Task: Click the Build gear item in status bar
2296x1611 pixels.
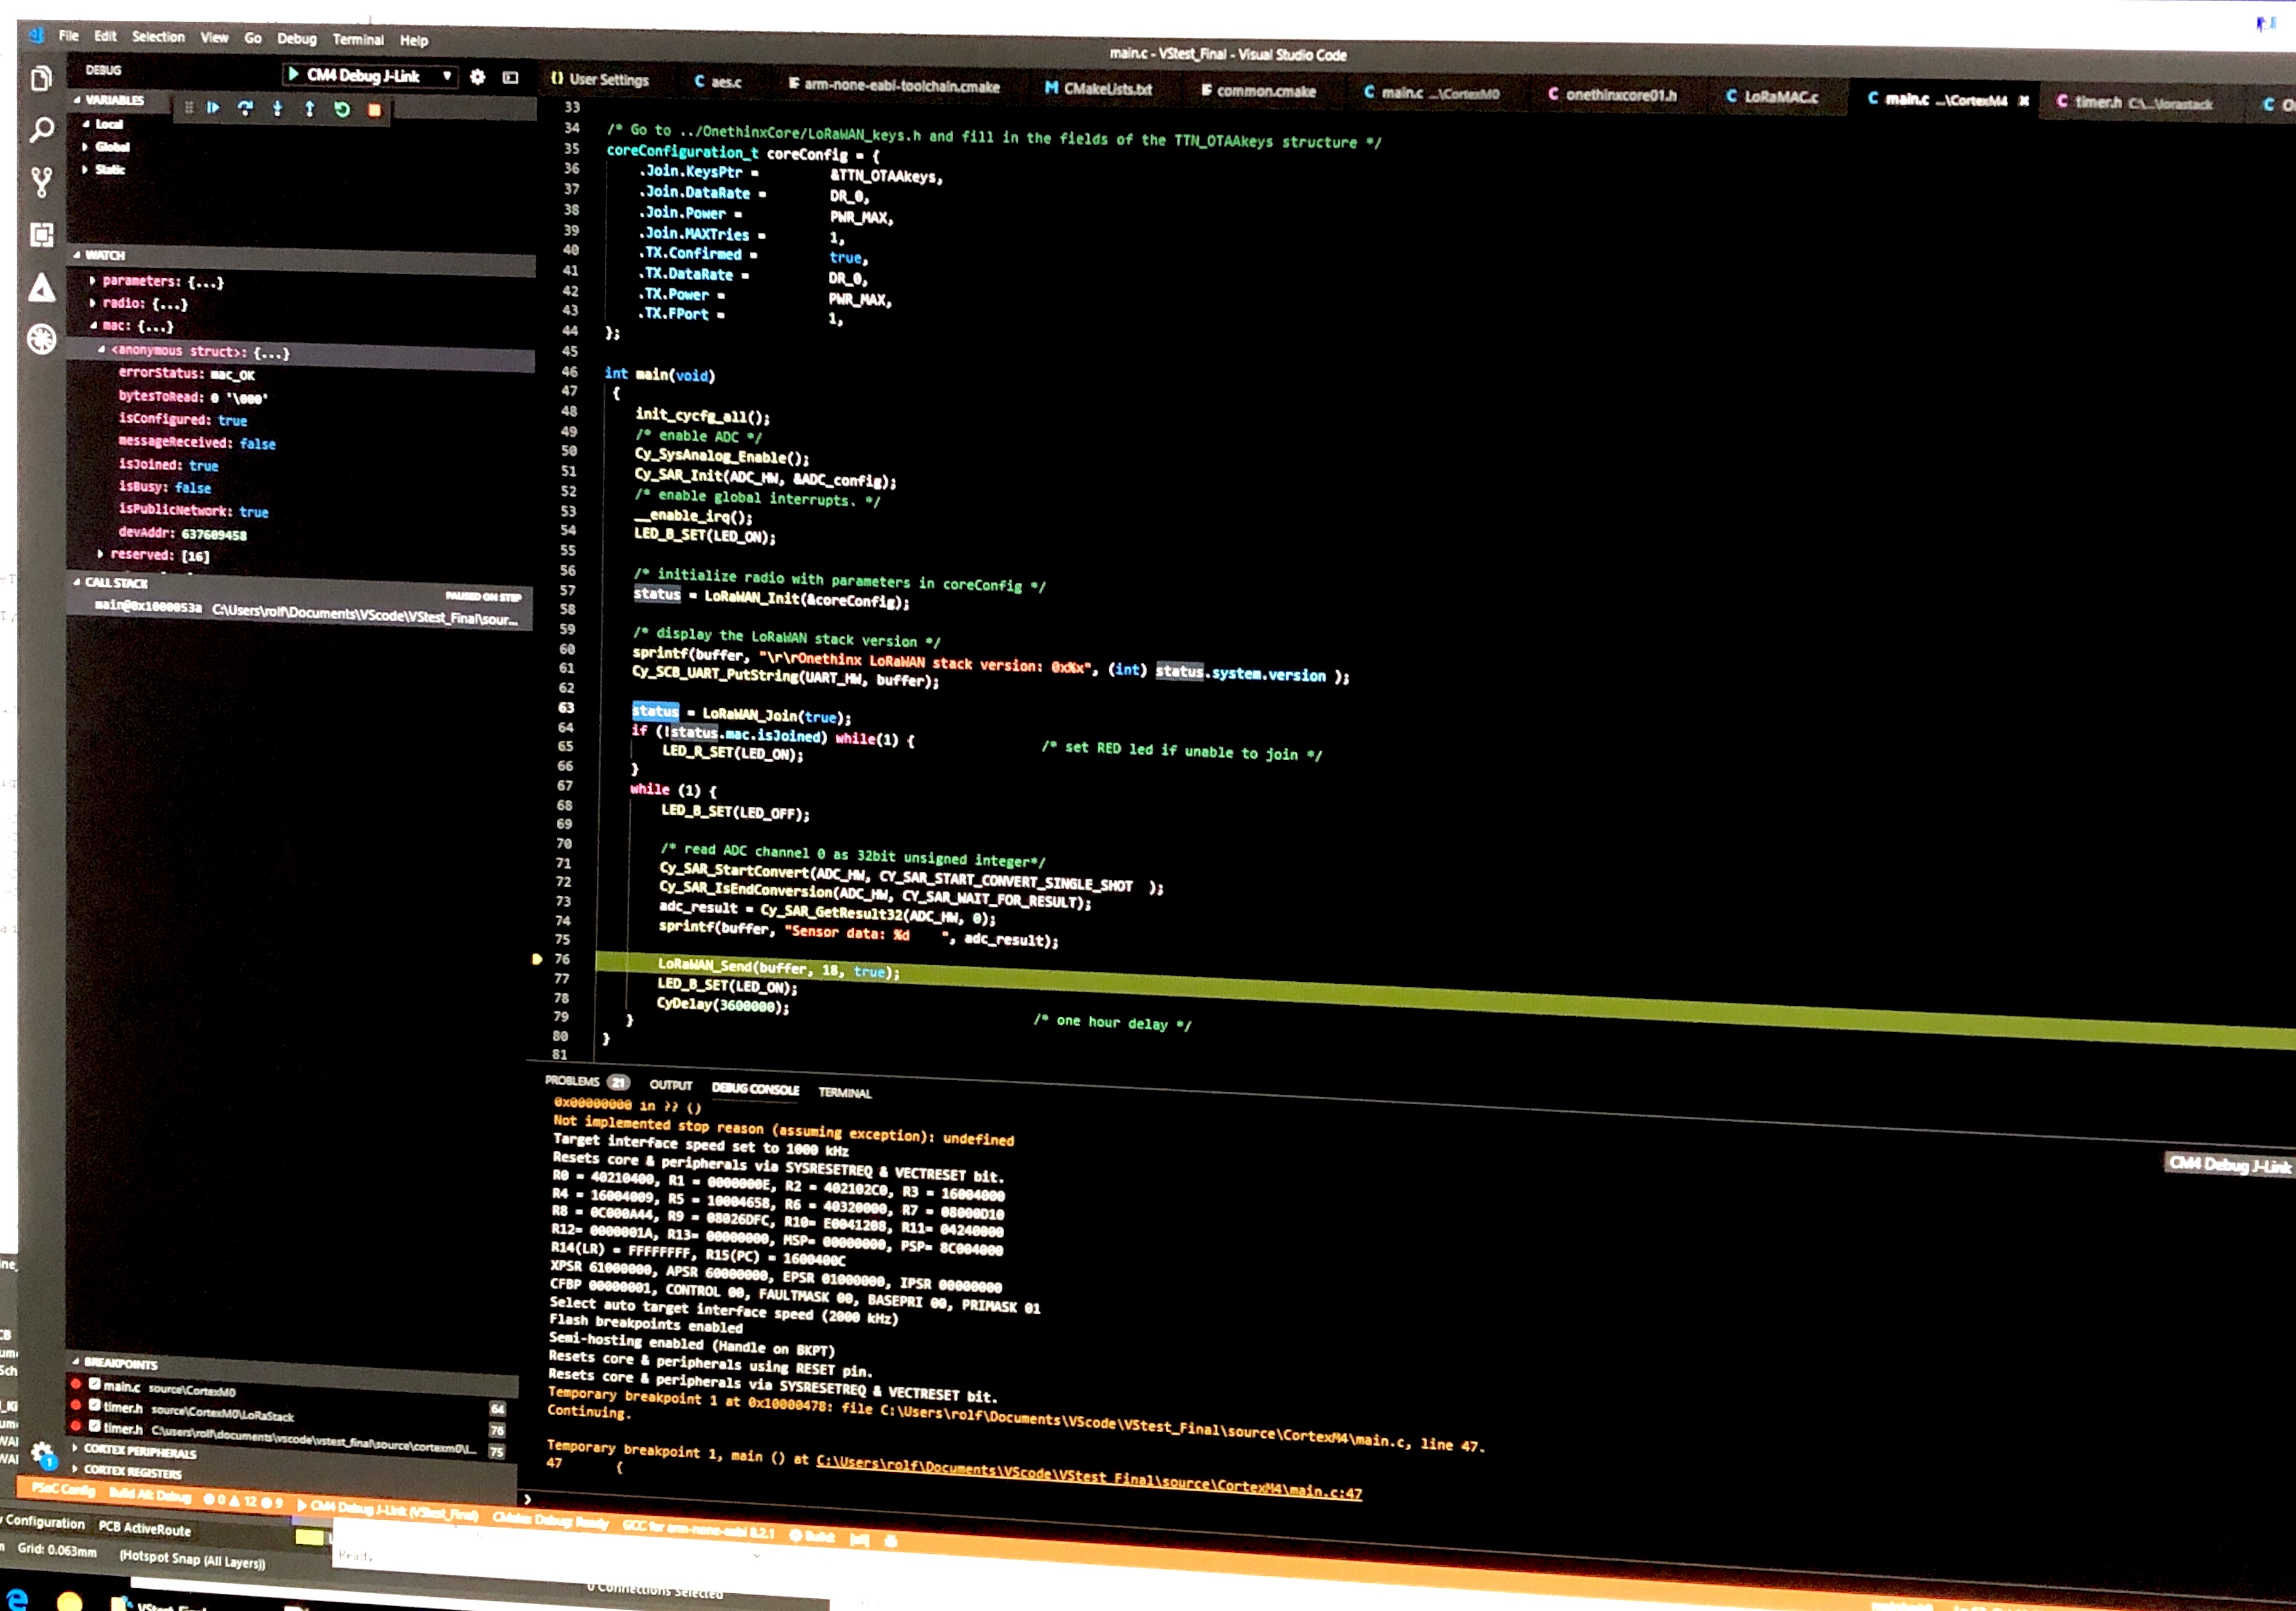Action: [x=812, y=1536]
